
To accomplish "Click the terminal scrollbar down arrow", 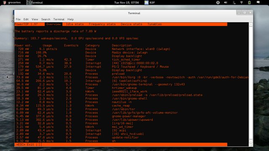I will (251, 141).
